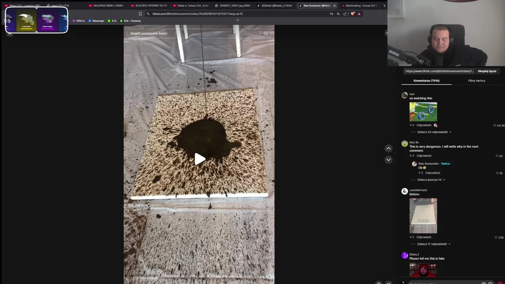
Task: Open the Bato Bostandzic reply avatar
Action: coord(414,164)
